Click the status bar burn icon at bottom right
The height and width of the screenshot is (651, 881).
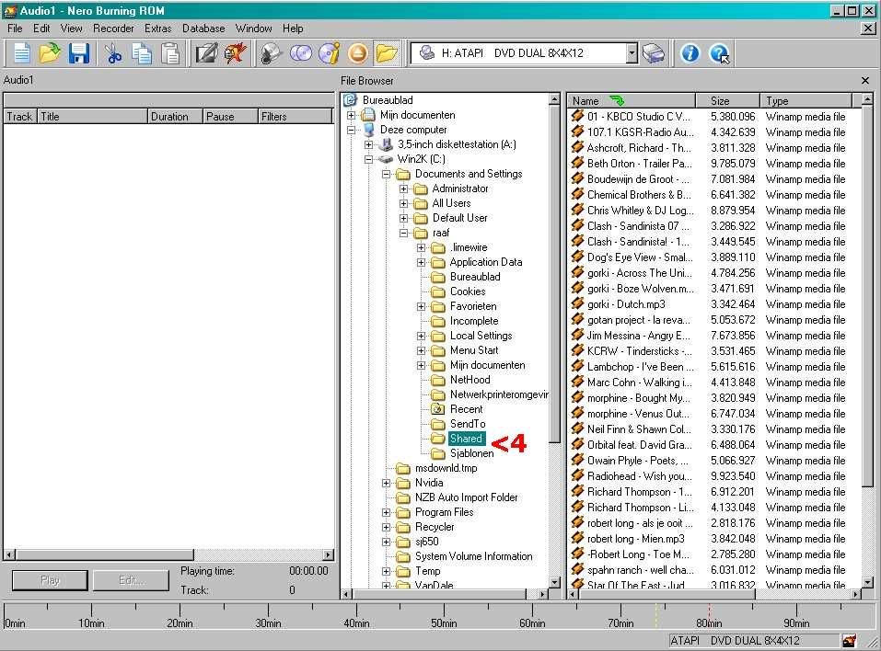[849, 640]
